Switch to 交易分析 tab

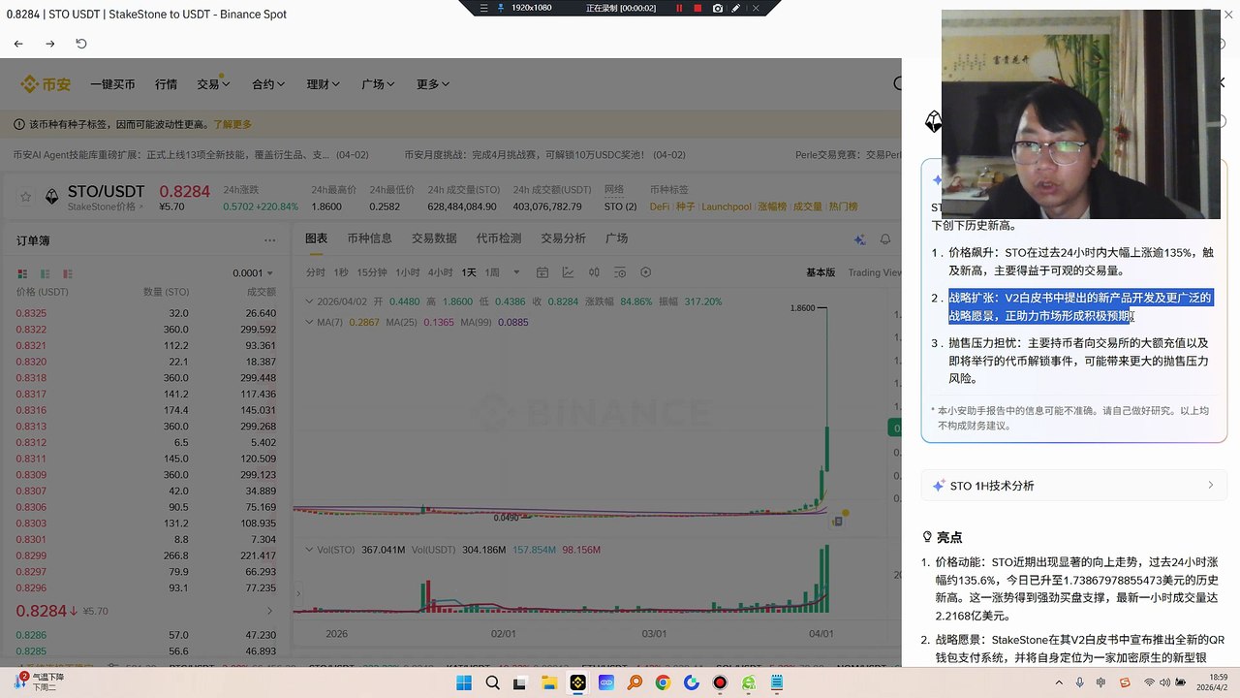(563, 238)
